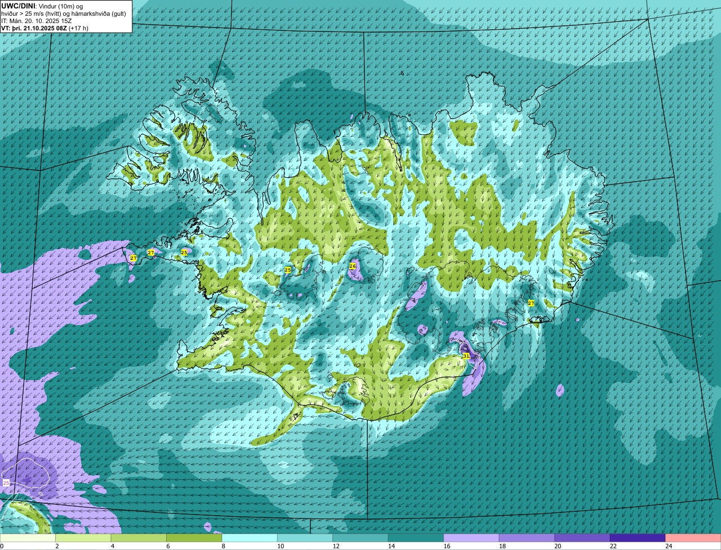Click the "12" tick on the color scale
Screen dimensions: 721x550
point(336,546)
